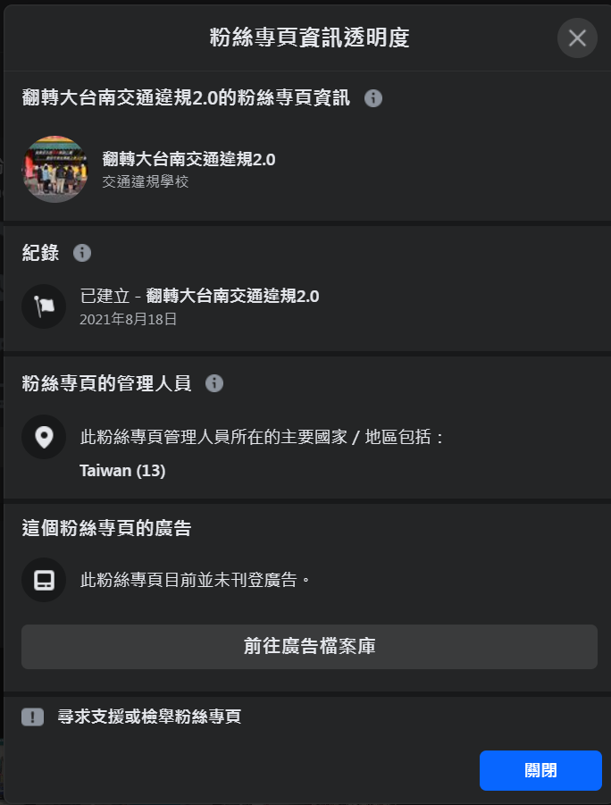Close dialog with the X icon
The height and width of the screenshot is (805, 611).
click(x=577, y=38)
